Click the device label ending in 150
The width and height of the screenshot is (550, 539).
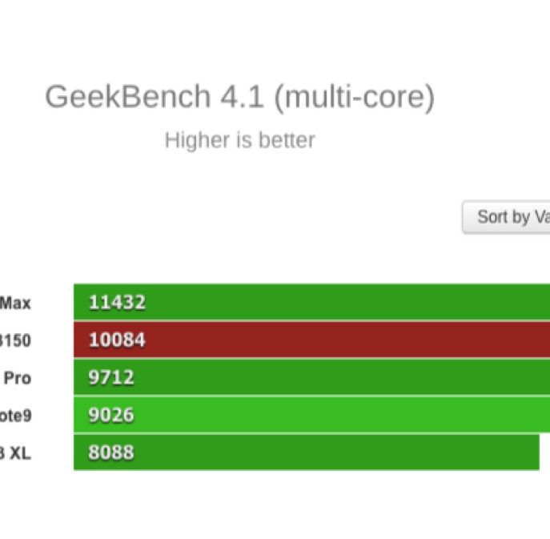point(15,341)
